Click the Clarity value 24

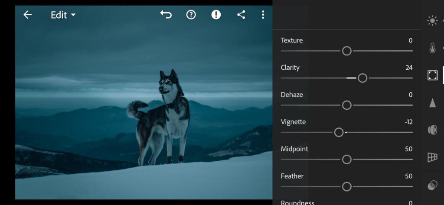[409, 68]
